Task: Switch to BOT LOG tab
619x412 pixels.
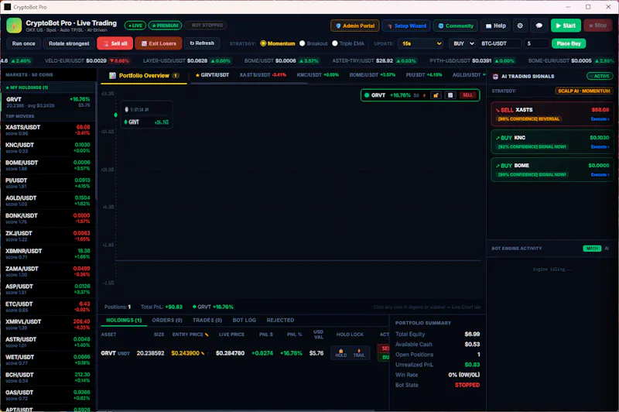Action: (x=244, y=321)
